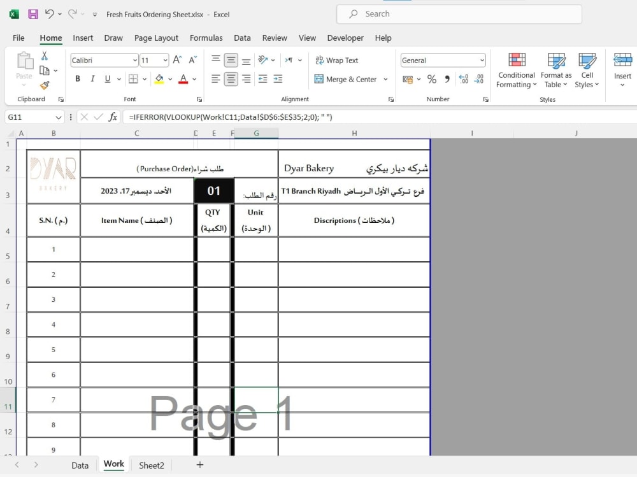Click the Borders icon

click(133, 79)
